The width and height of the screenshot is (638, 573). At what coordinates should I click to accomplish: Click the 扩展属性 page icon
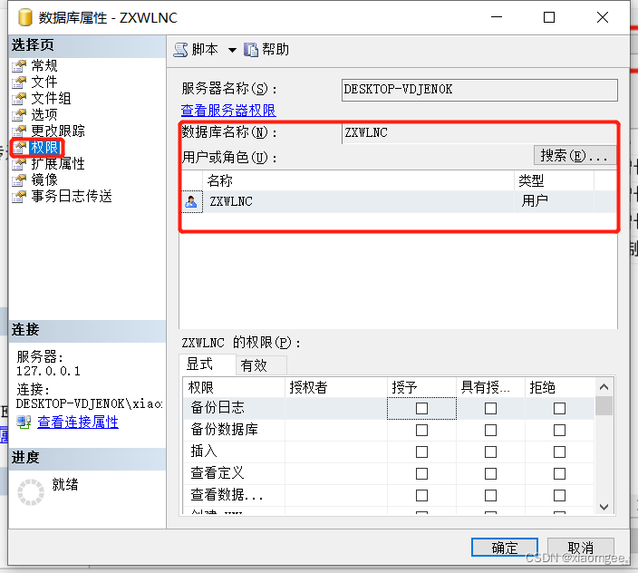19,163
